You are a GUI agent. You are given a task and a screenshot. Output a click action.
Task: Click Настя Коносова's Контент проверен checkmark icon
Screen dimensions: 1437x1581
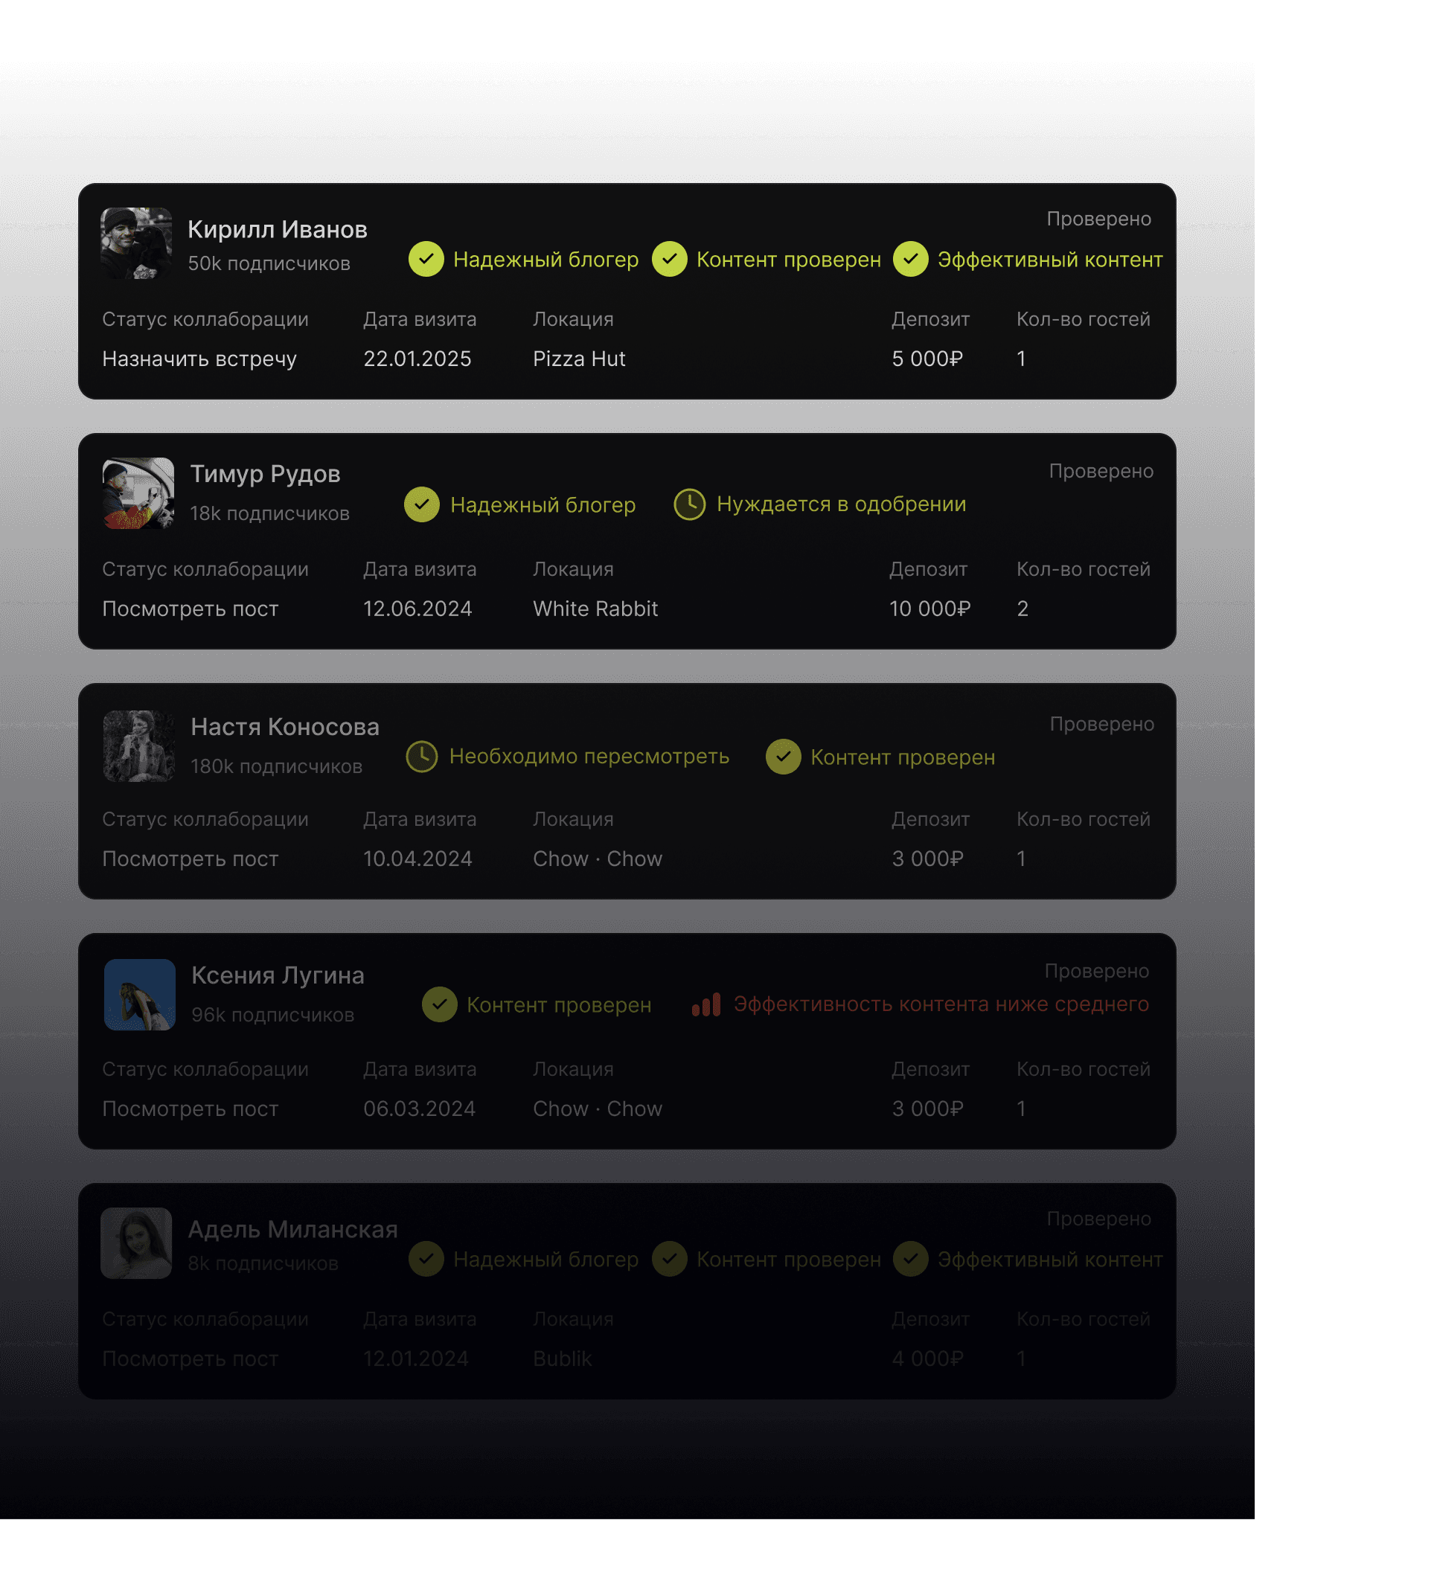(x=783, y=757)
